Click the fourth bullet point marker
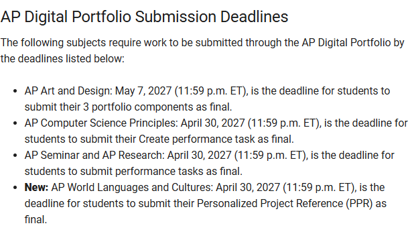Image resolution: width=410 pixels, height=244 pixels. [15, 188]
